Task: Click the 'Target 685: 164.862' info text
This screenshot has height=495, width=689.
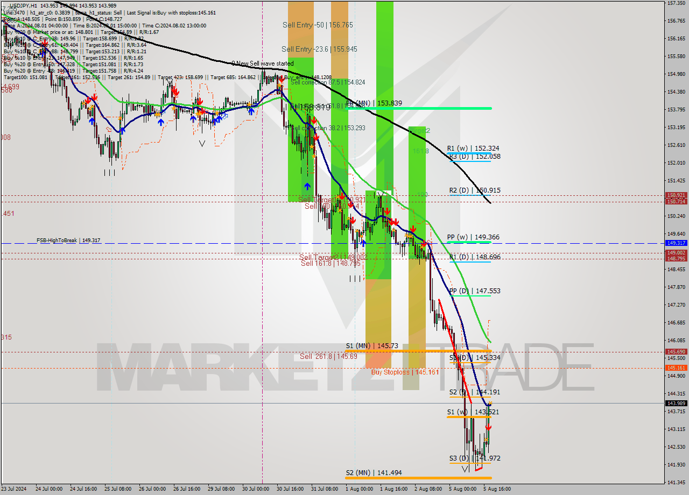Action: [234, 77]
